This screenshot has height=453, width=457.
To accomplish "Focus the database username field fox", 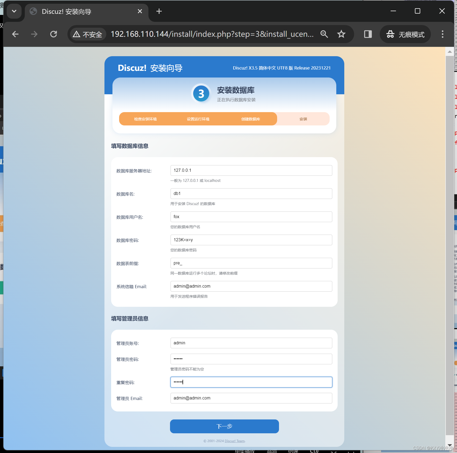I will point(251,217).
